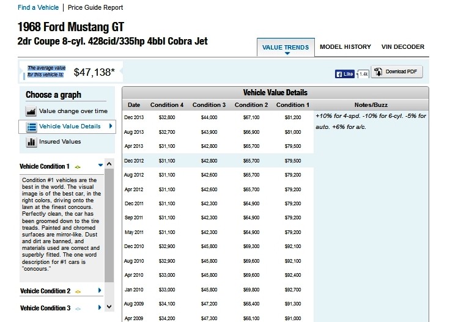This screenshot has width=450, height=322.
Task: Select Vehicle Value Details graph option
Action: click(67, 126)
